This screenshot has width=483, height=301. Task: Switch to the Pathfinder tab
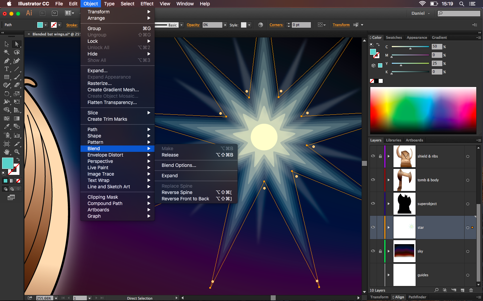point(417,297)
